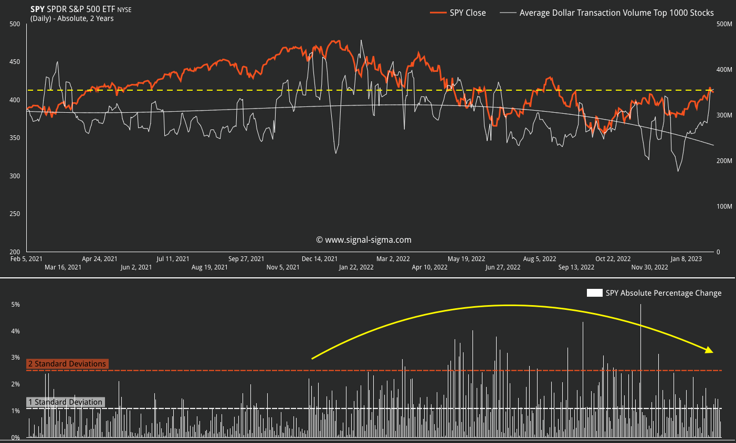This screenshot has width=736, height=443.
Task: Click the tallest 5% percentage change bar
Action: pos(640,371)
